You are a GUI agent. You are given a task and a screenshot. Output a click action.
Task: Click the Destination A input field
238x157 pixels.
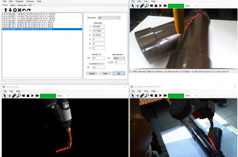98,39
